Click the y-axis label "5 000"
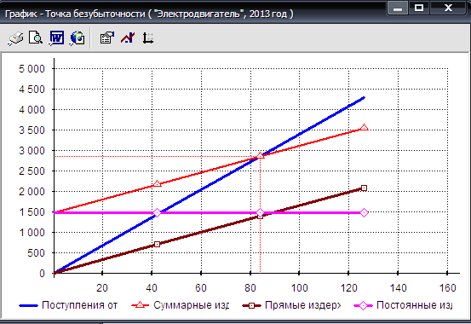 click(32, 69)
